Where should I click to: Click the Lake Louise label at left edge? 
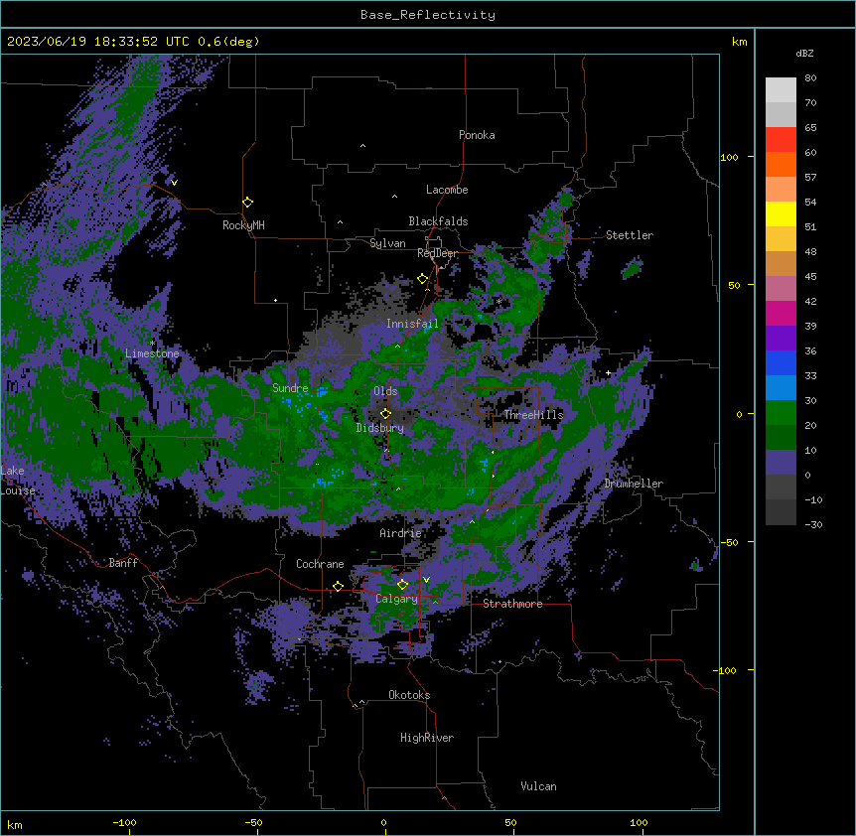click(x=18, y=481)
